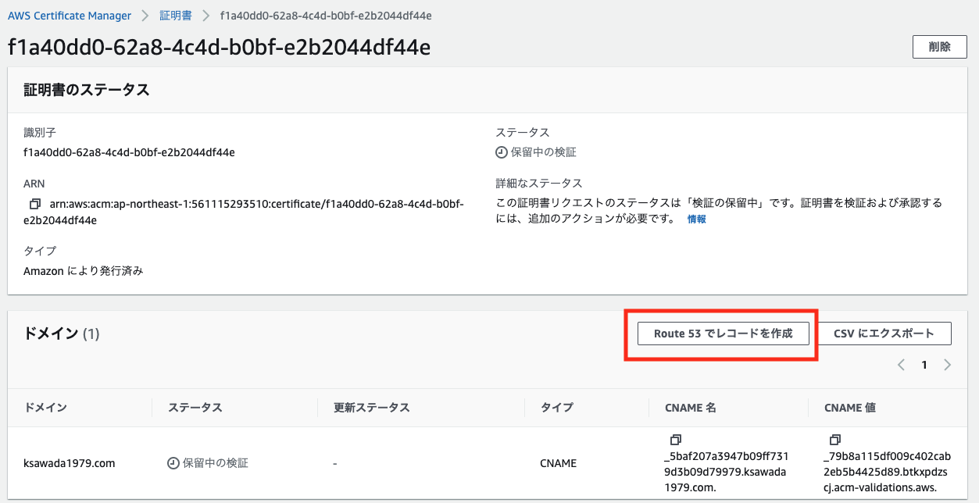
Task: Go to next page of domains
Action: pos(947,365)
